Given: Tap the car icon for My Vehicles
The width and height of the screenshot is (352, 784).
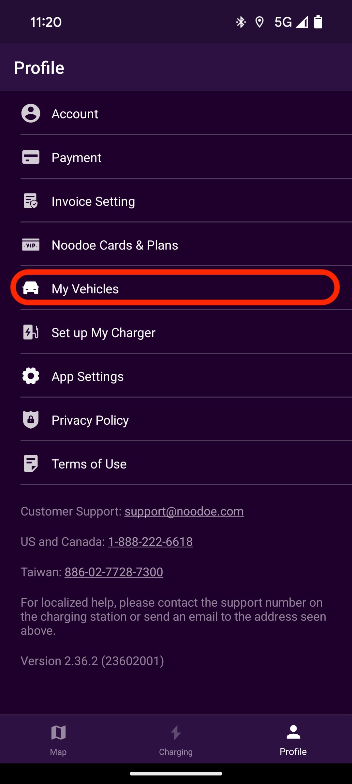Looking at the screenshot, I should [31, 288].
